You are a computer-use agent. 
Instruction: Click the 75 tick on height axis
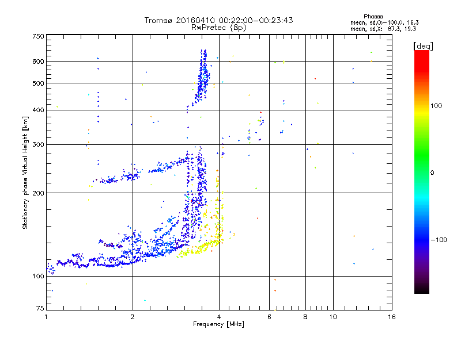pos(40,309)
